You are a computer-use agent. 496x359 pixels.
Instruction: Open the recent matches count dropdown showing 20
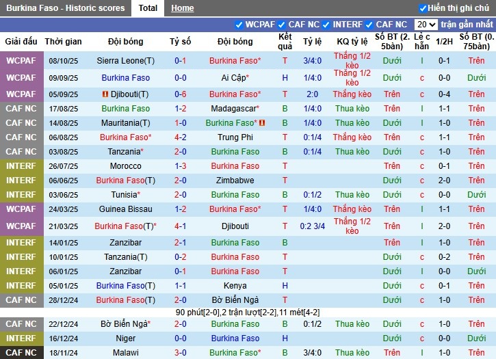tap(425, 25)
